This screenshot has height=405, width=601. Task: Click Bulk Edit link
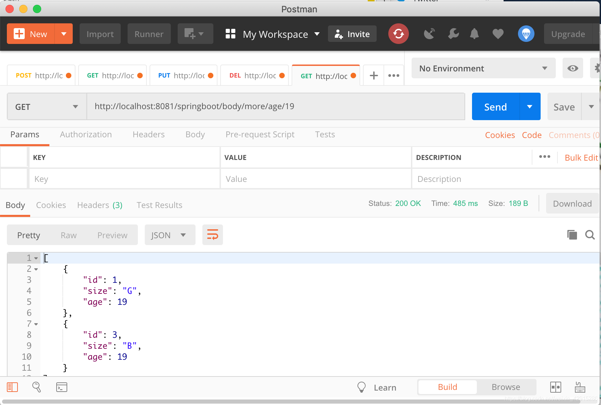coord(581,158)
